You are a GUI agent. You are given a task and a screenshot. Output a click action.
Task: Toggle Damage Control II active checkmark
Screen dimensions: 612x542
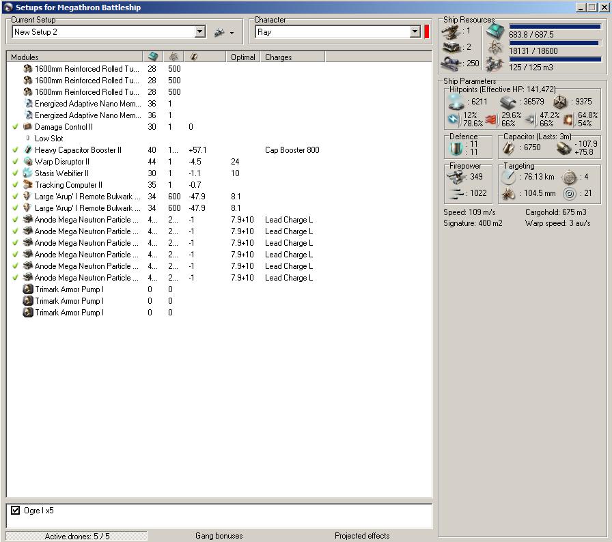(15, 127)
